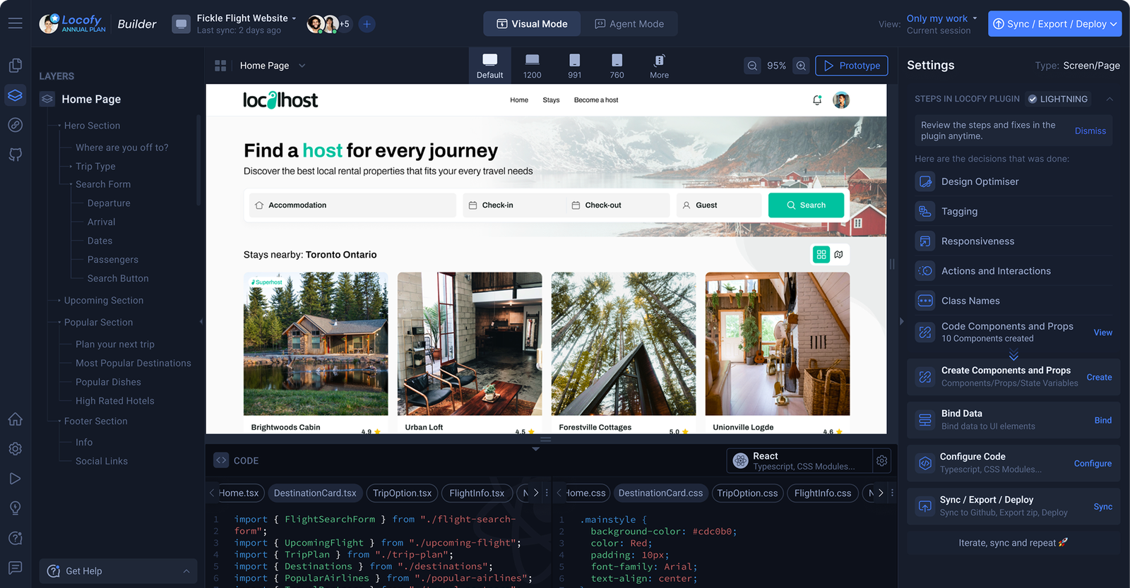Open the Layers panel icon in sidebar
This screenshot has width=1130, height=588.
pyautogui.click(x=15, y=95)
